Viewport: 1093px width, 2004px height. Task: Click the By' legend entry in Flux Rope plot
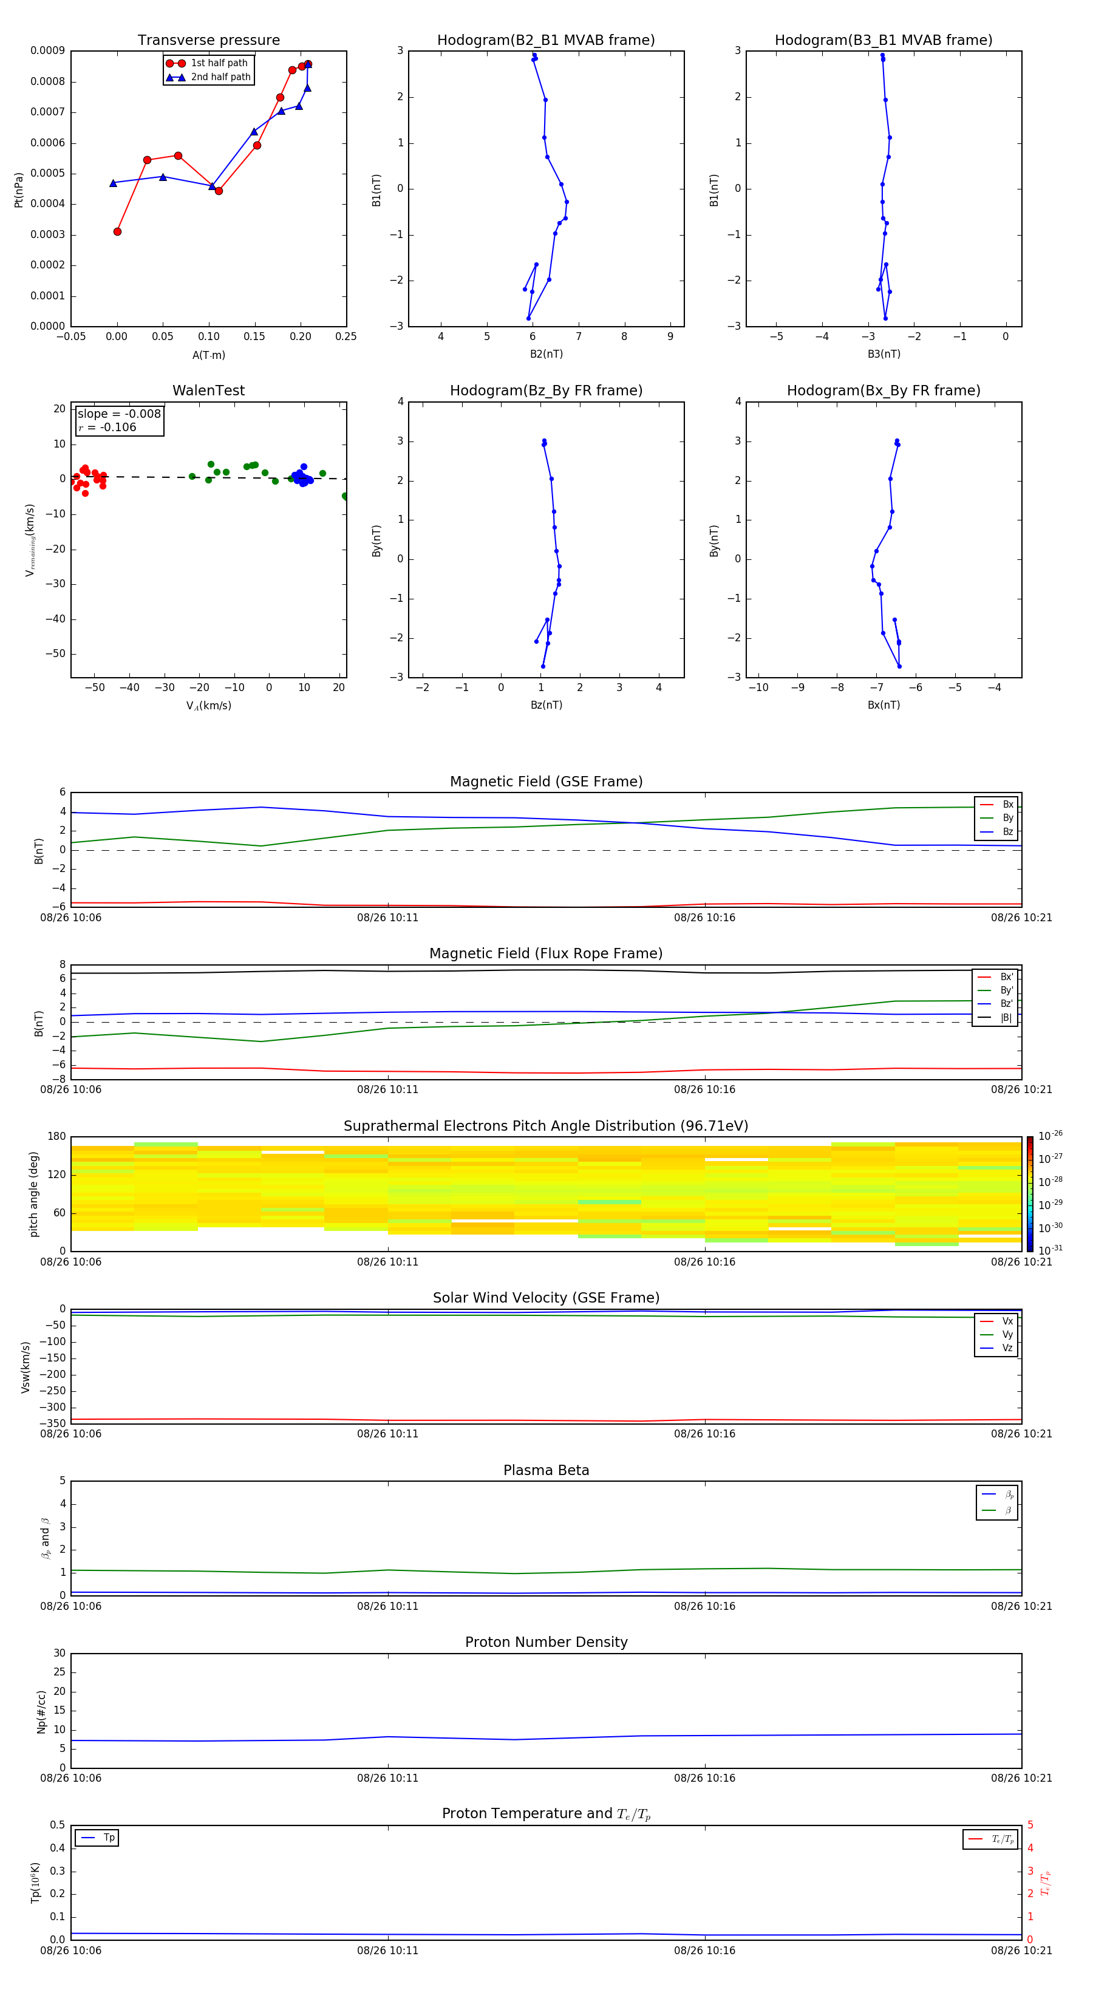[995, 990]
